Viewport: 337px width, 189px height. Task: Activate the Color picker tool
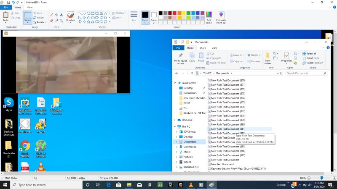[x=56, y=21]
